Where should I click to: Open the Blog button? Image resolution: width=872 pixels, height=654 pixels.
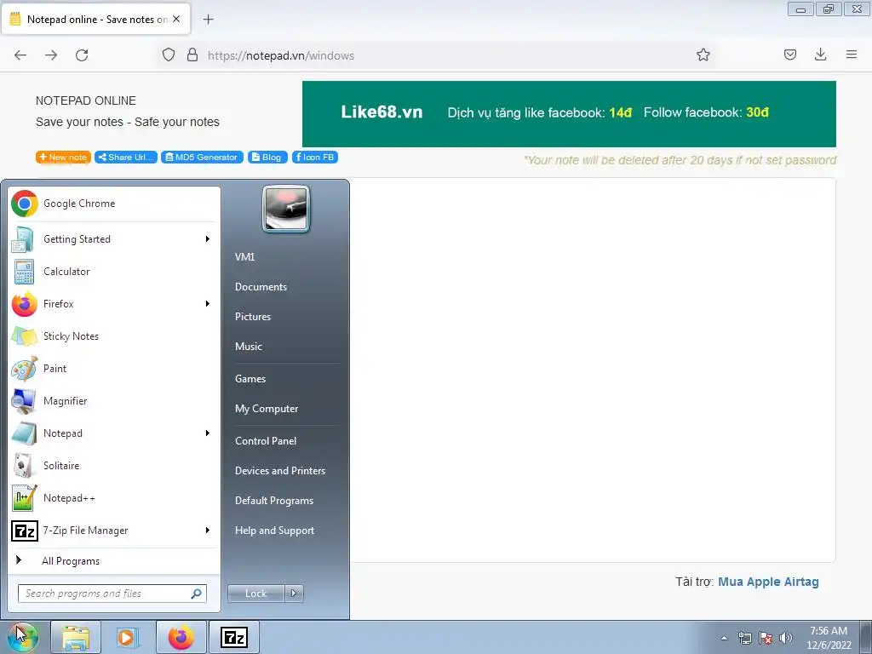pos(267,158)
